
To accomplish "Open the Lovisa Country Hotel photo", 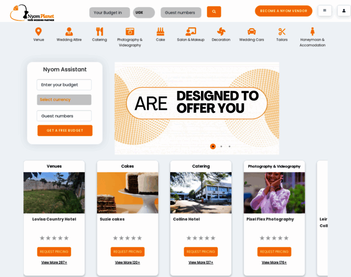I will coord(54,193).
